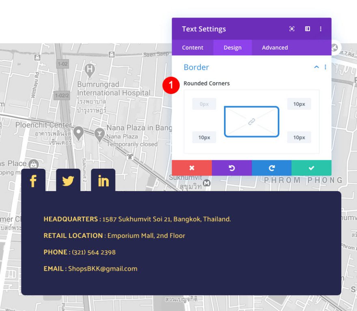Snap settings modal to sidebar
357x311 pixels.
308,29
